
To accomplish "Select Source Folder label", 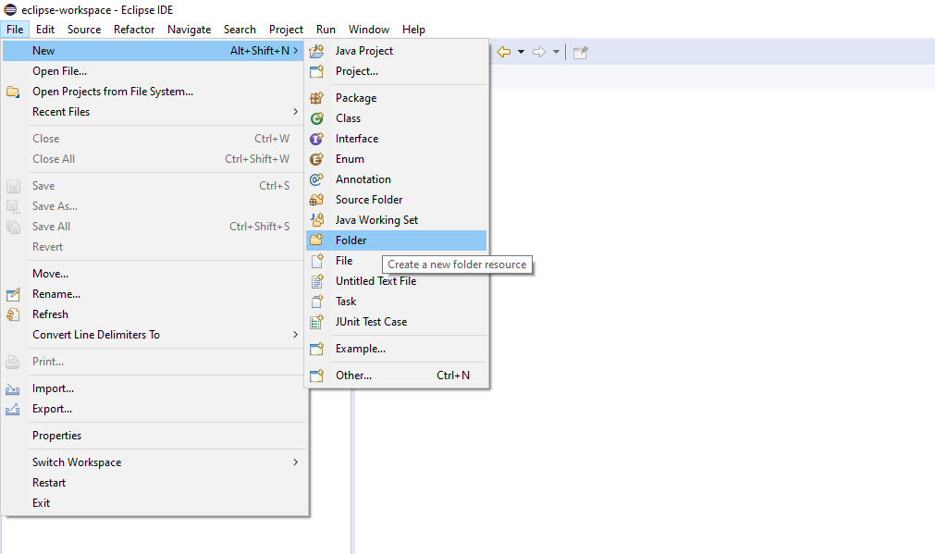I will (x=368, y=200).
